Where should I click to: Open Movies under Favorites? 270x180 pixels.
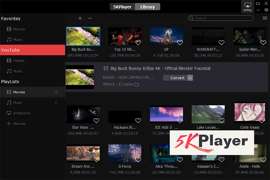(x=32, y=29)
